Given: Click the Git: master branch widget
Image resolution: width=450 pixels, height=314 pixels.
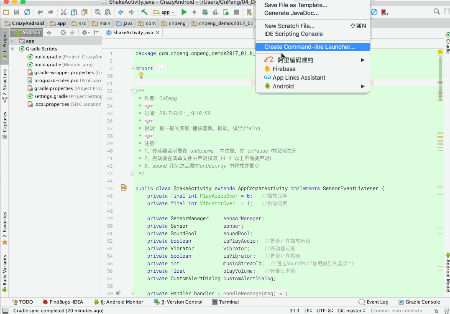Looking at the screenshot, I should click(x=351, y=311).
